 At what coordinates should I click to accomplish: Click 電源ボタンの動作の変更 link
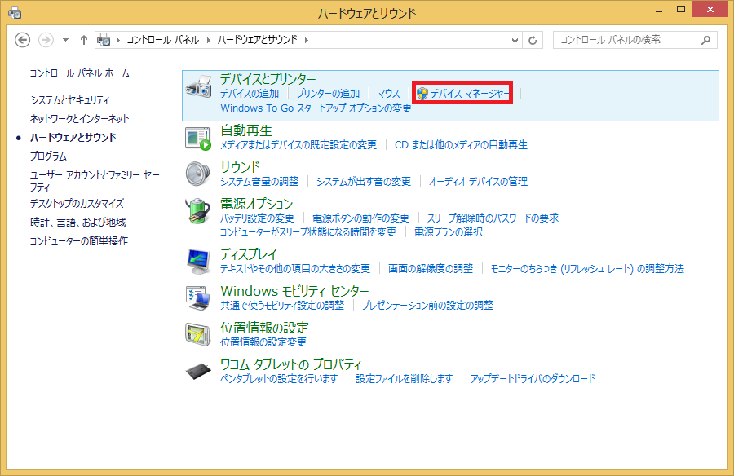point(361,218)
